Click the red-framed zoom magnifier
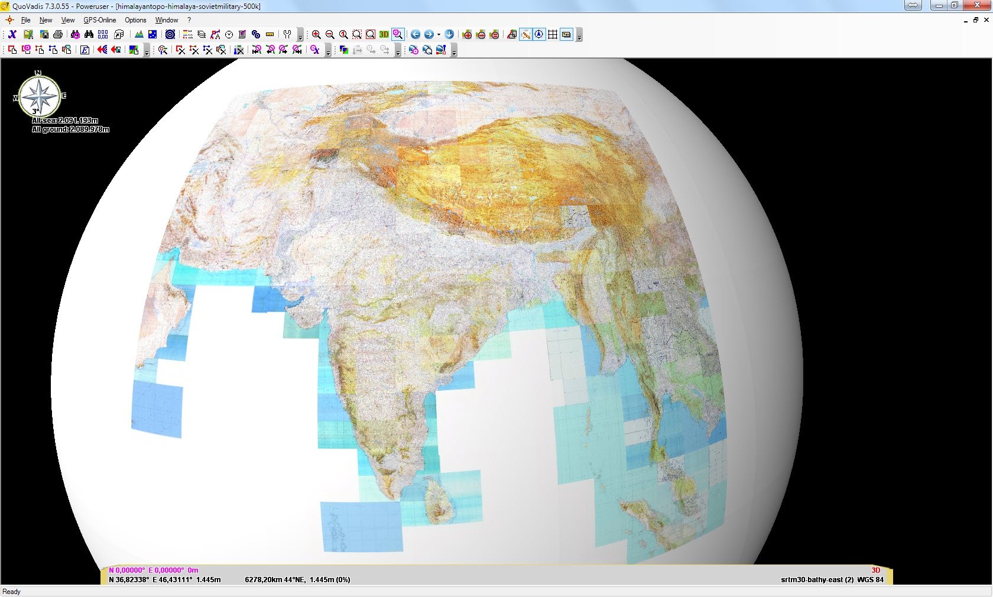The height and width of the screenshot is (597, 993). [371, 34]
